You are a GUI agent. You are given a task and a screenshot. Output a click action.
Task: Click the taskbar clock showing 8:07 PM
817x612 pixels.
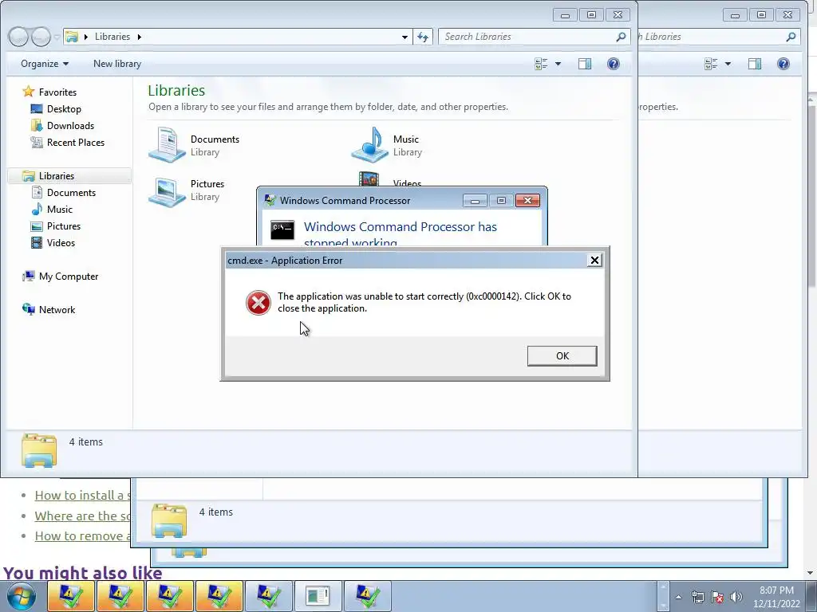point(776,597)
